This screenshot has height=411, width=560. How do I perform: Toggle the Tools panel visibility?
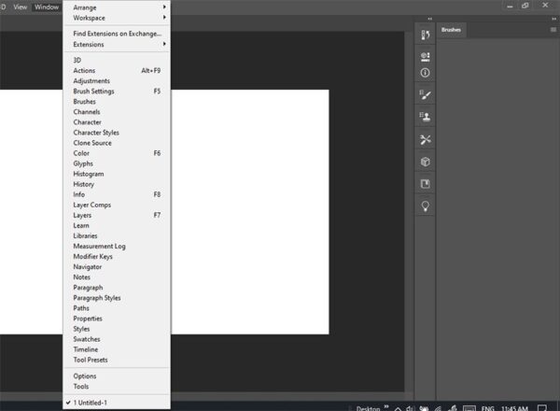82,386
